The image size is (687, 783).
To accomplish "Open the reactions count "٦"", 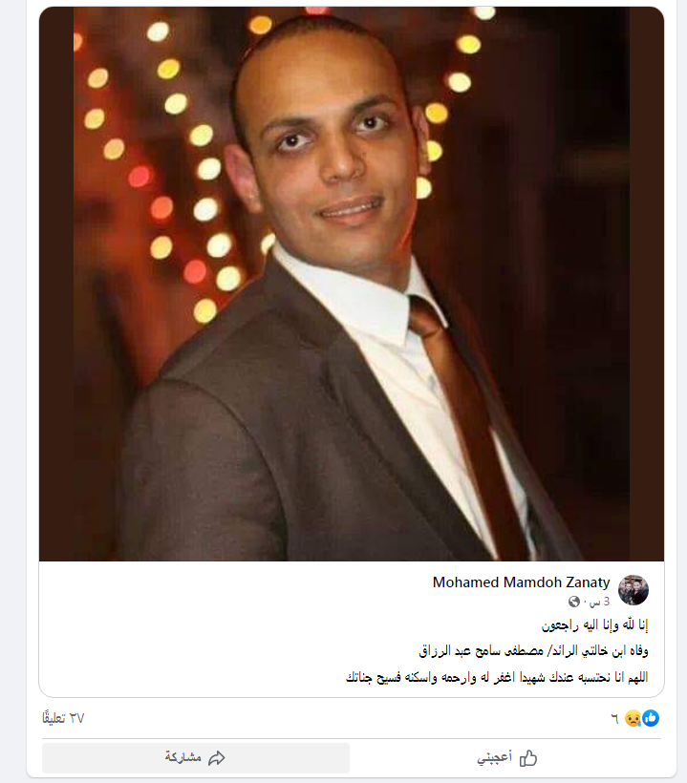I will [x=615, y=719].
